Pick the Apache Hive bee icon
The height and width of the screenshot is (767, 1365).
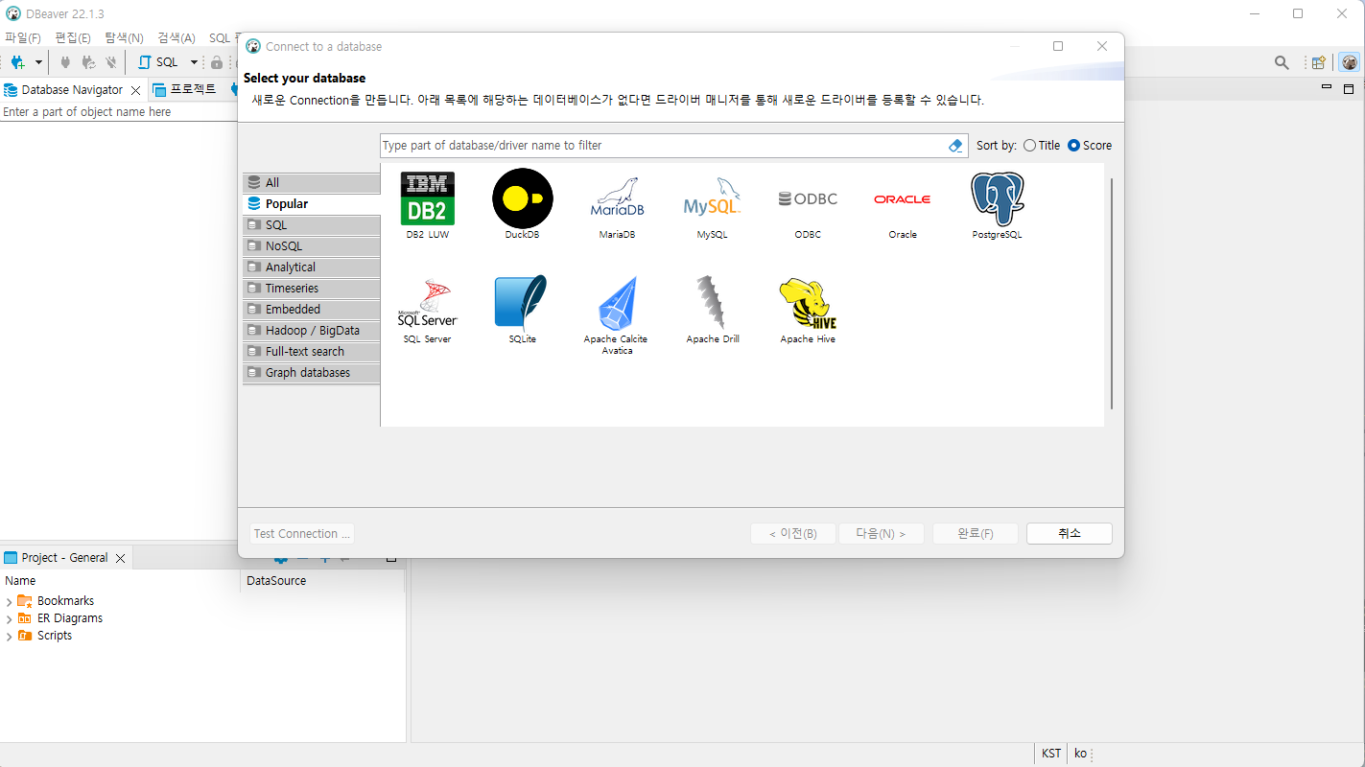coord(807,303)
